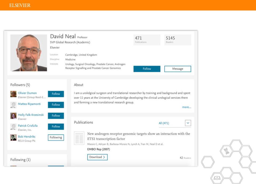Expand the publications filter chevron

[x=188, y=123]
